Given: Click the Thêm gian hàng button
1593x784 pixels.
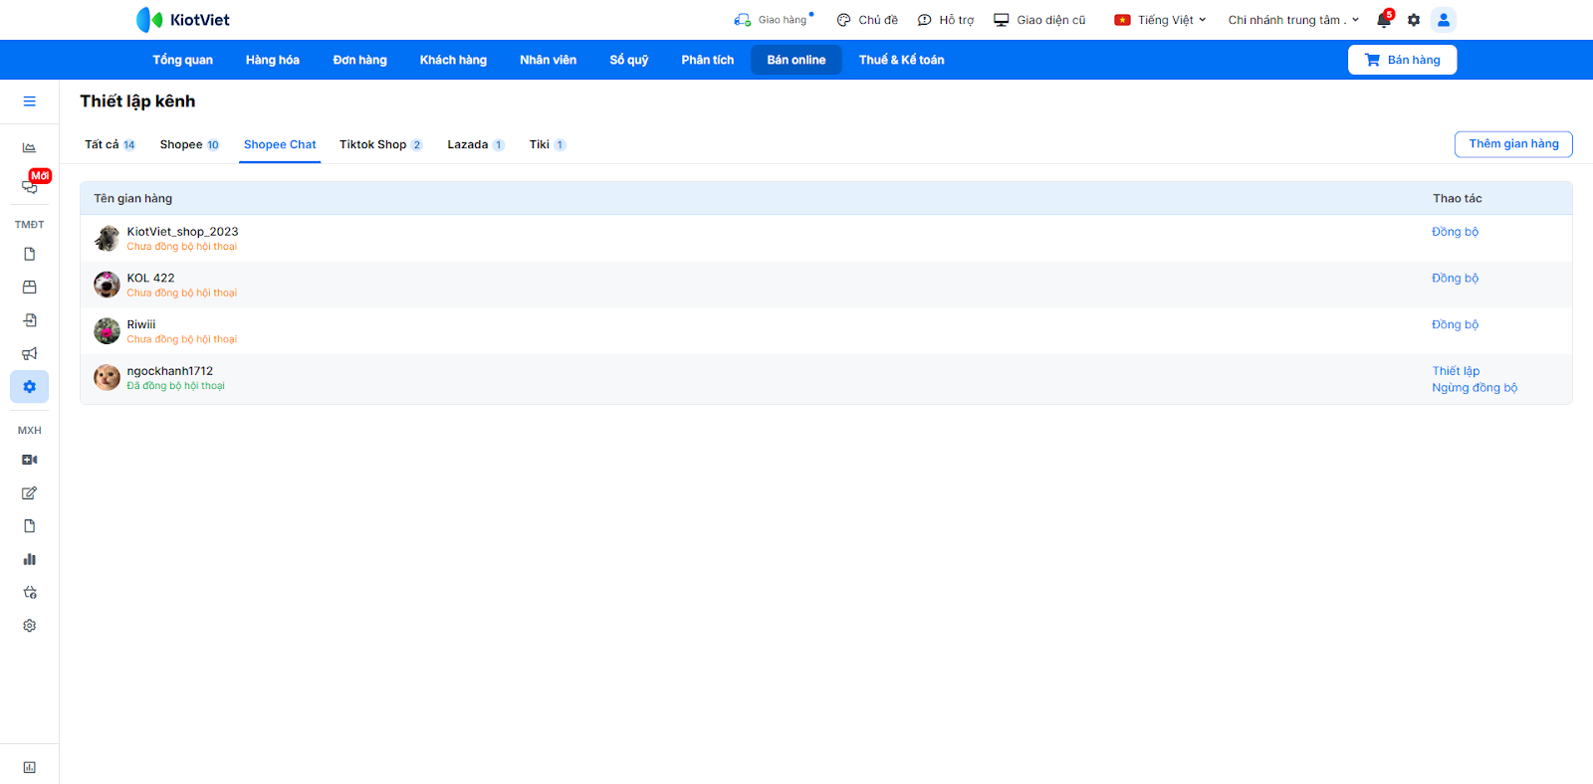Looking at the screenshot, I should pos(1513,144).
